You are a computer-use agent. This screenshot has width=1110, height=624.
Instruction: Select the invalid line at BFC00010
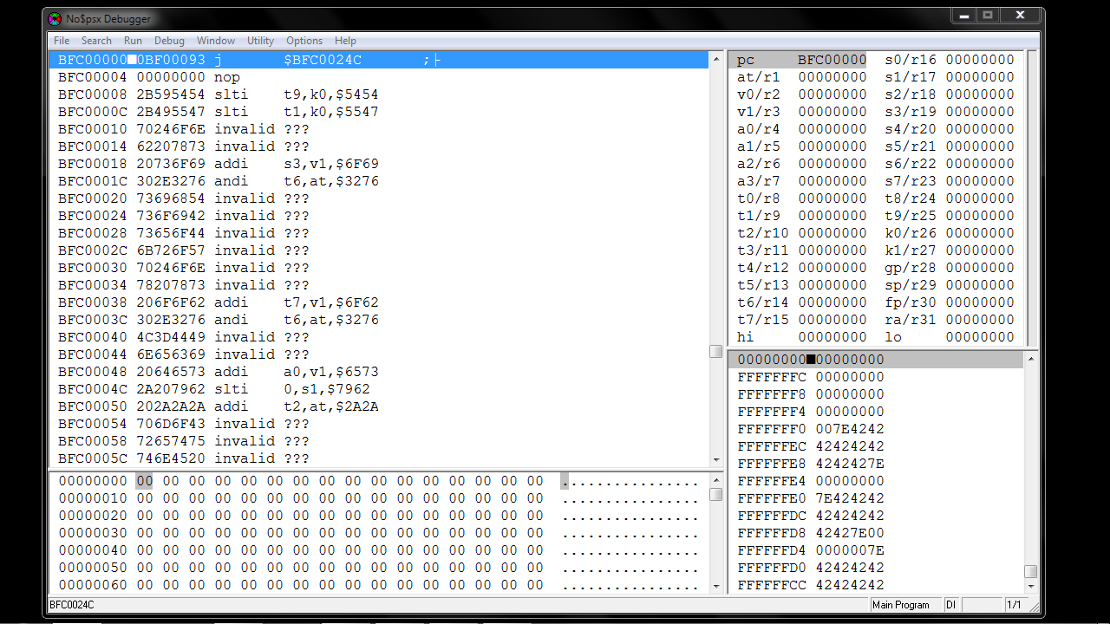378,129
